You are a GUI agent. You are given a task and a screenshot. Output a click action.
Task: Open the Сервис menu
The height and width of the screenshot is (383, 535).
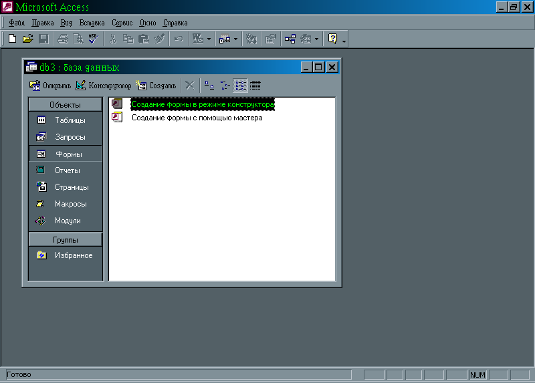(x=122, y=23)
